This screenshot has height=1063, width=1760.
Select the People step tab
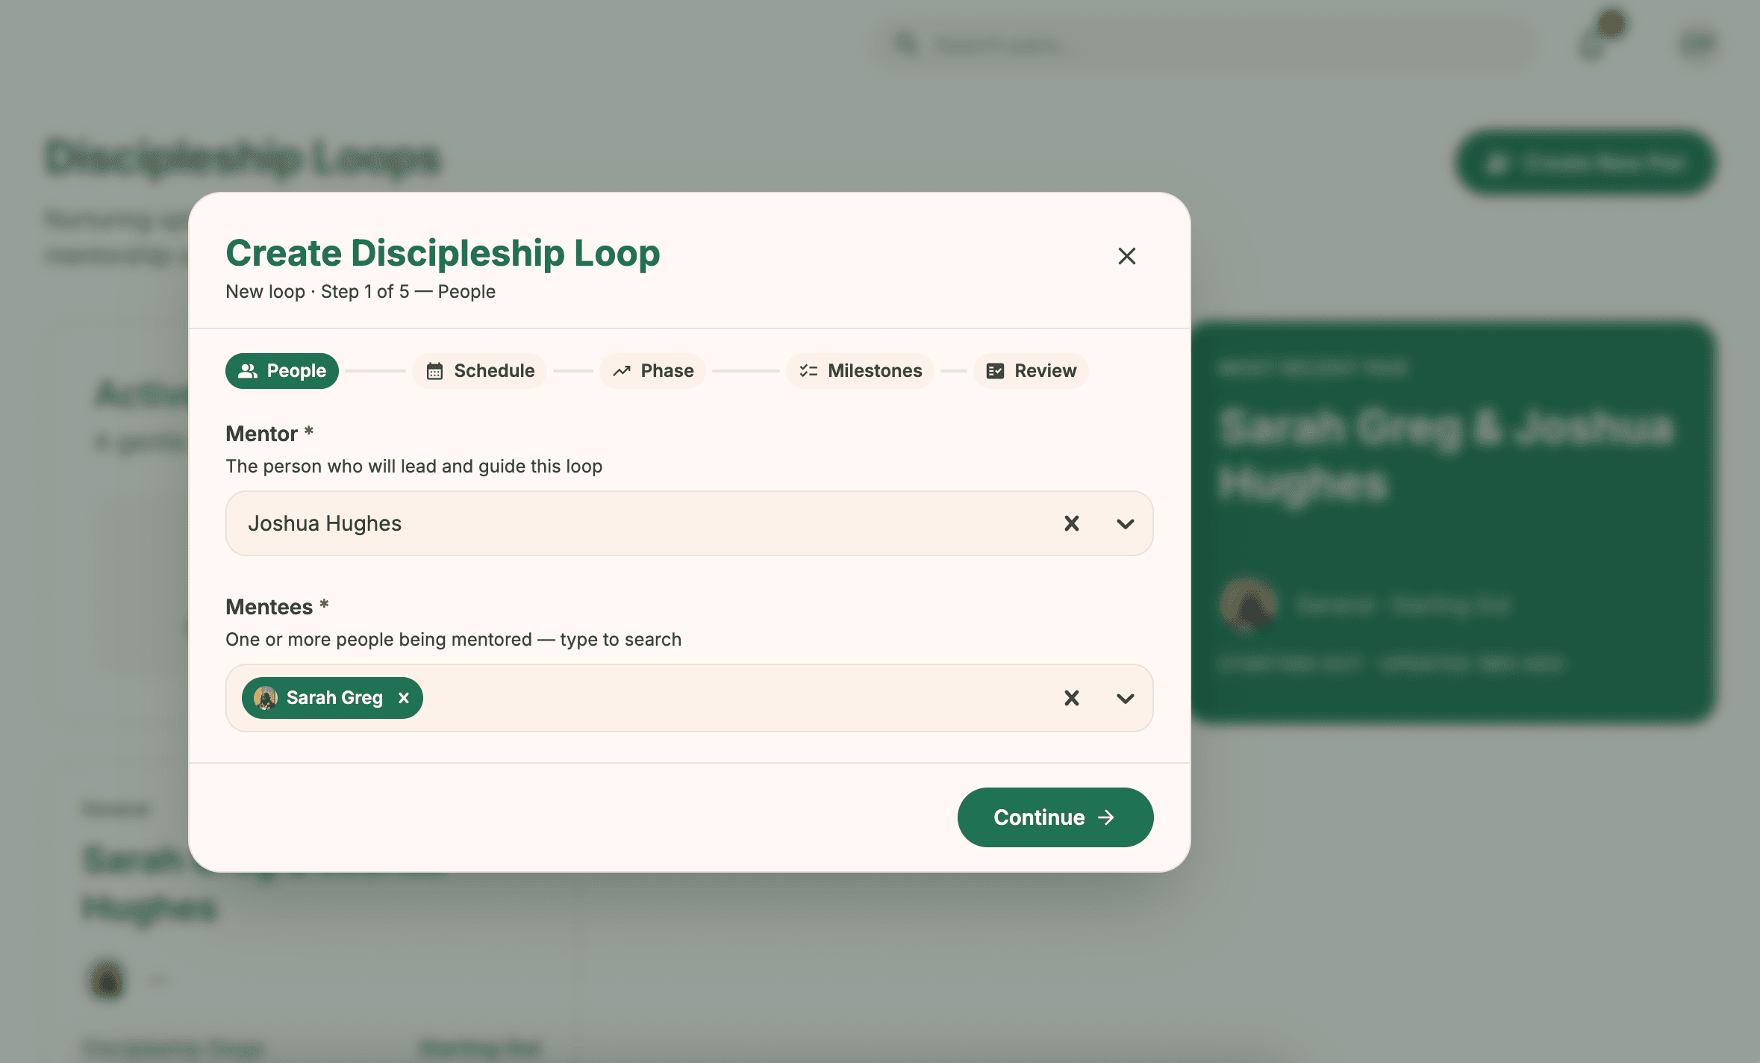282,371
